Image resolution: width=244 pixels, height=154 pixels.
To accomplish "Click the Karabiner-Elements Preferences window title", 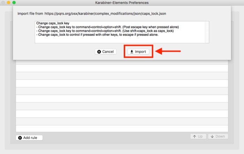I will (122, 3).
